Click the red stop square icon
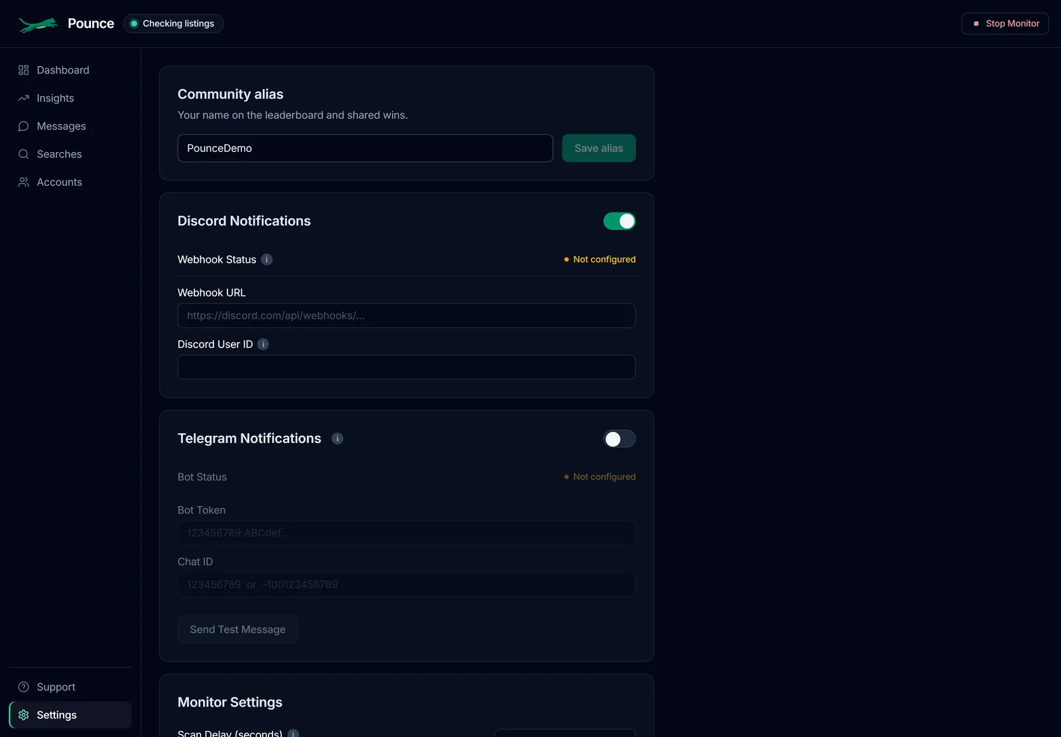This screenshot has width=1061, height=737. (x=976, y=23)
